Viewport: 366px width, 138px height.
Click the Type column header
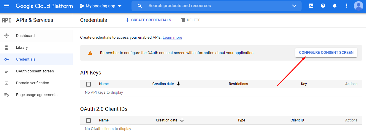point(241,120)
